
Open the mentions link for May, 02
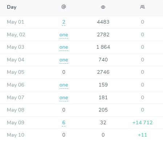pyautogui.click(x=64, y=35)
